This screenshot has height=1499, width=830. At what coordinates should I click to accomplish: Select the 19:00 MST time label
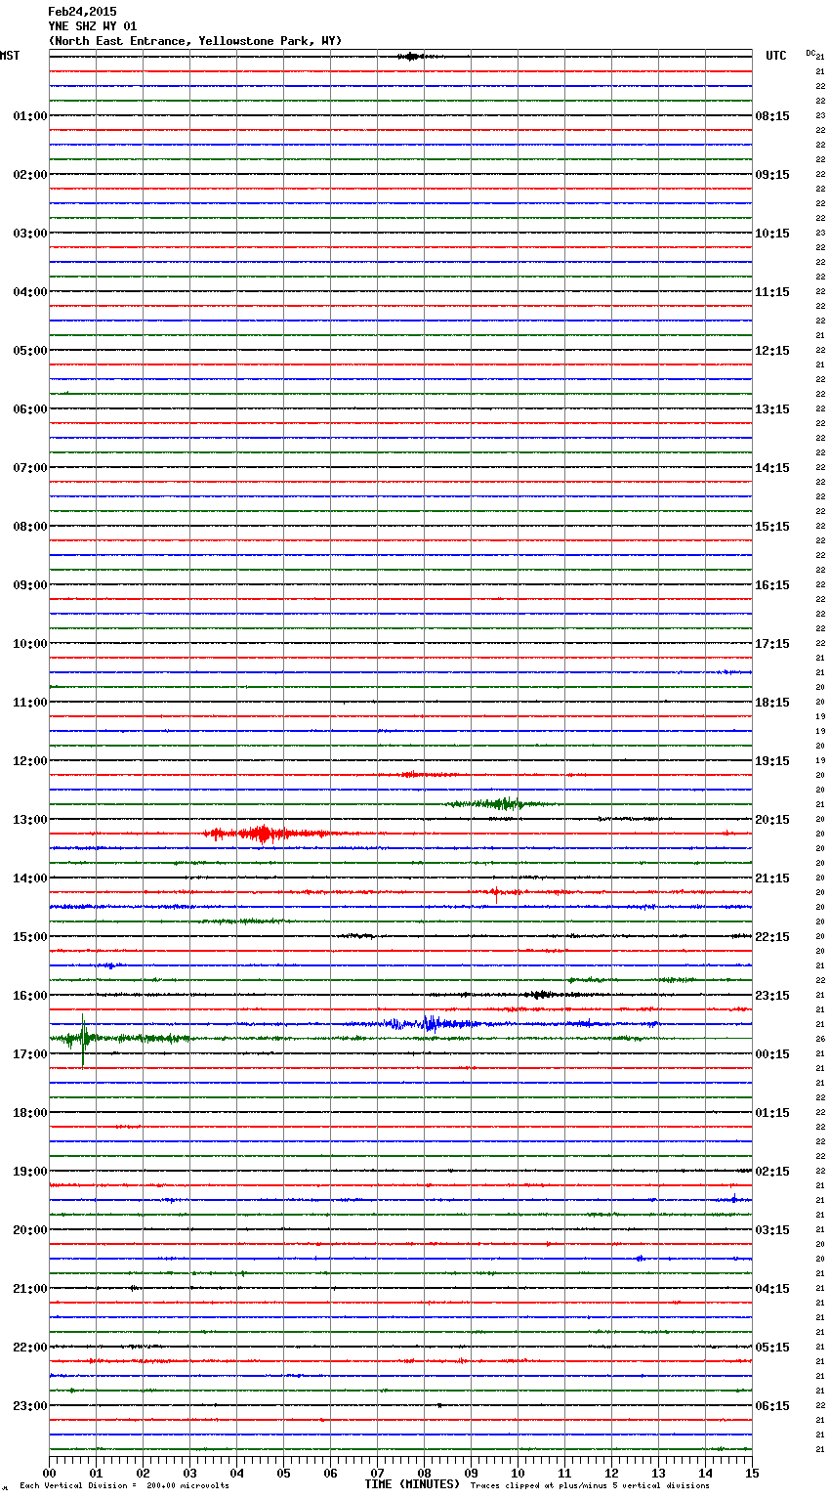29,1172
